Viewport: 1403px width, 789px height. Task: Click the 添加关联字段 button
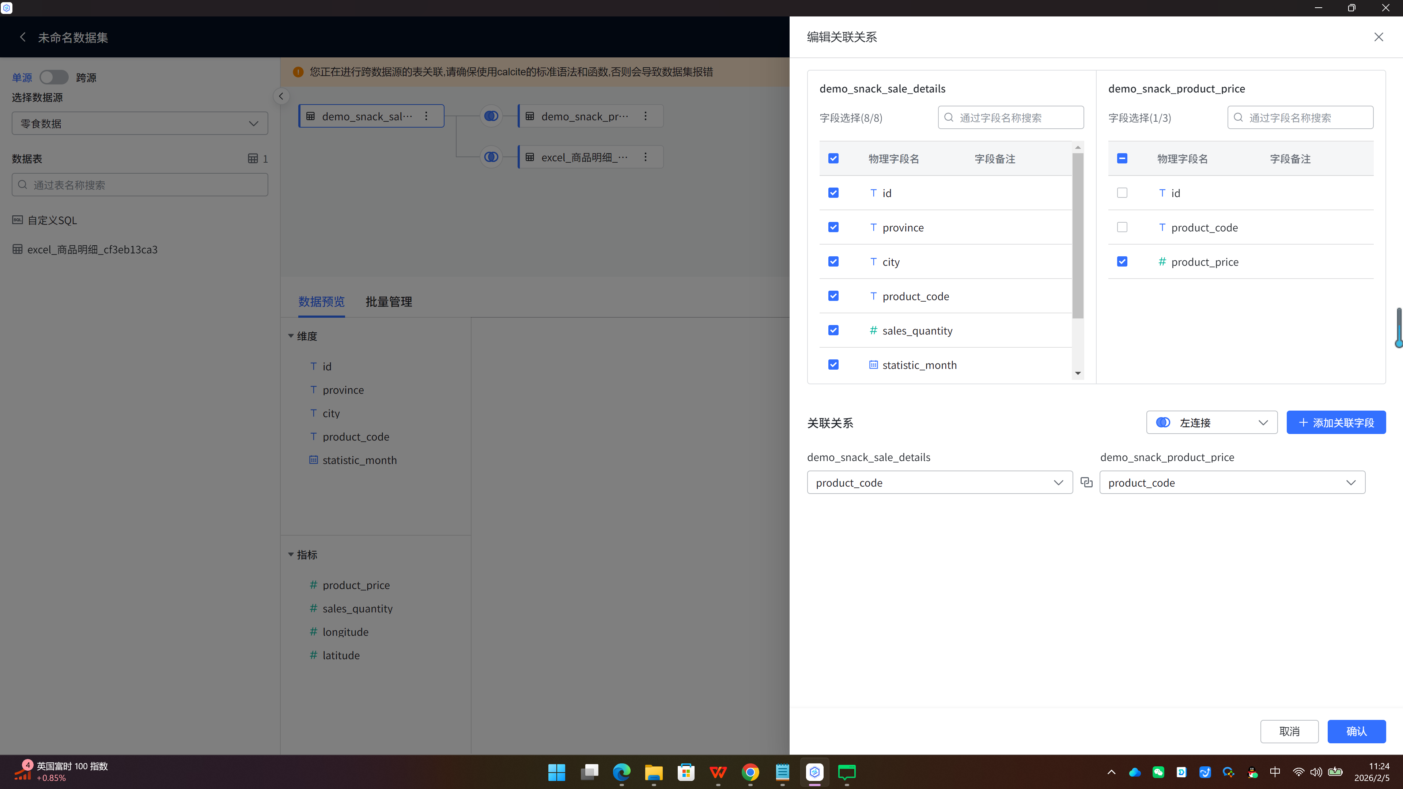(x=1335, y=422)
